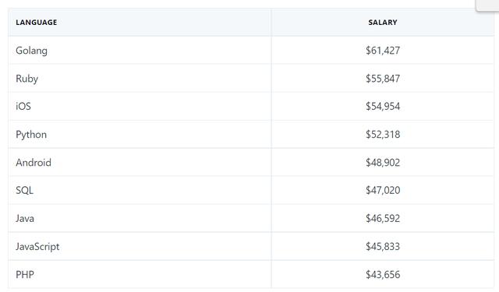The image size is (499, 292).
Task: Click the $61,427 salary value
Action: 383,51
